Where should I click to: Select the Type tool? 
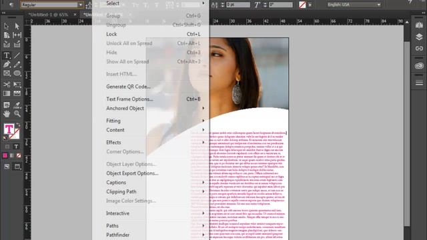coord(7,55)
